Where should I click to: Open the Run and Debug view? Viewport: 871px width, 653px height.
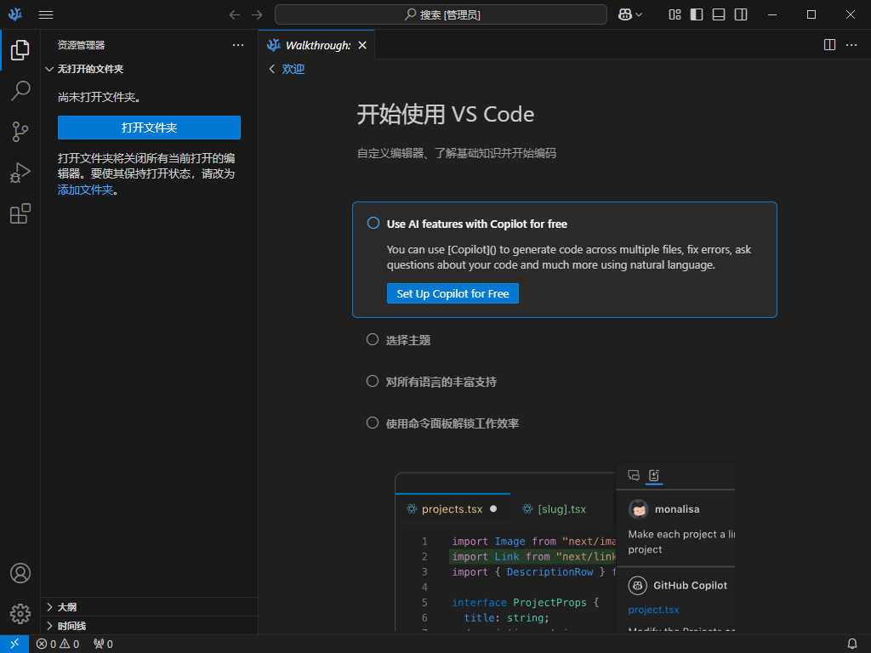tap(20, 173)
